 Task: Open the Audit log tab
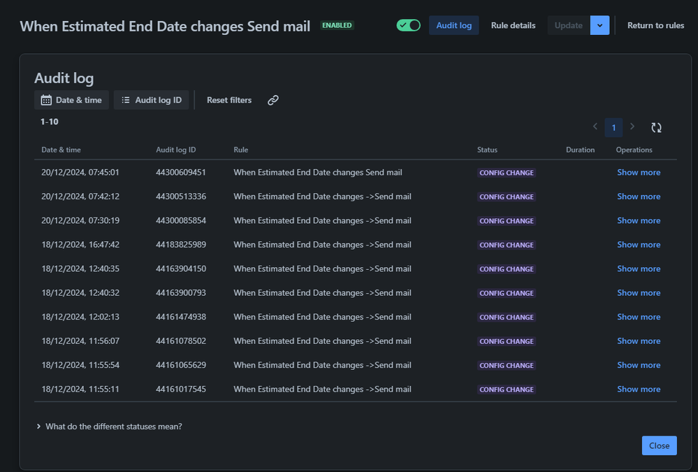pyautogui.click(x=453, y=25)
